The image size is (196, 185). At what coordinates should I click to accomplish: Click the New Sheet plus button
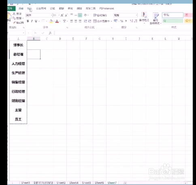pyautogui.click(x=125, y=183)
